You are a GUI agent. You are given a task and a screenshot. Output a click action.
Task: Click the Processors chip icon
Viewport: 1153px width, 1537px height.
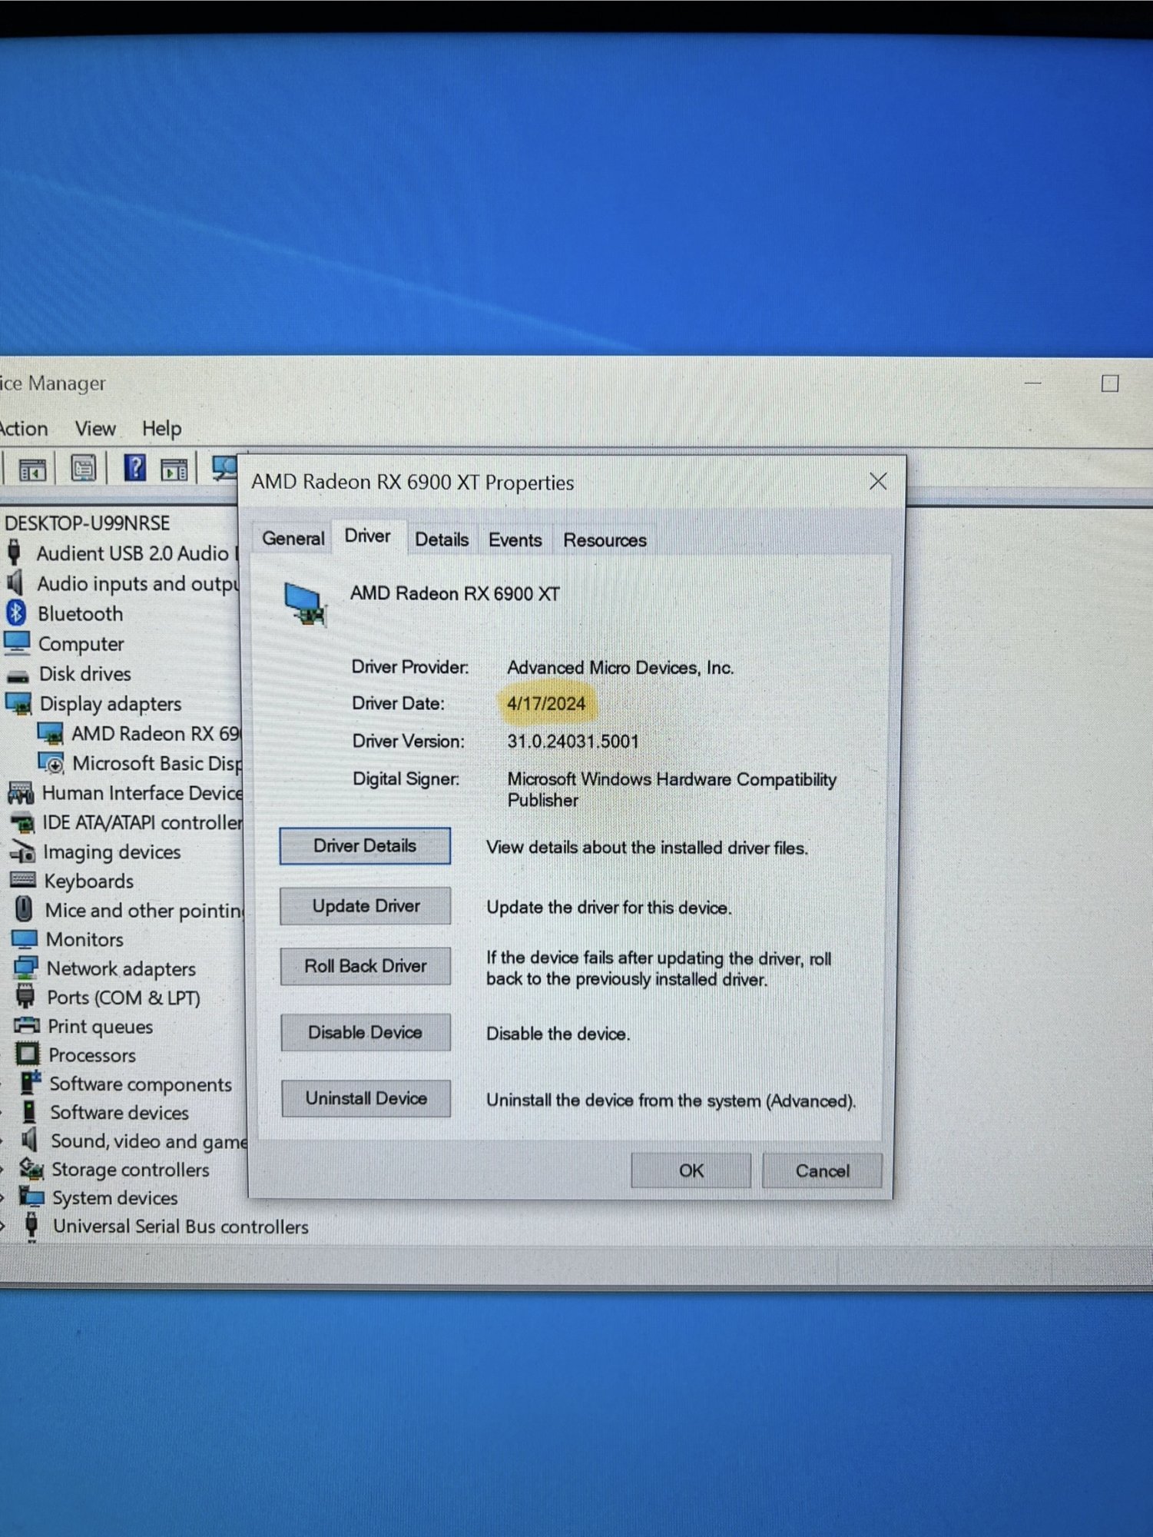pos(28,1054)
